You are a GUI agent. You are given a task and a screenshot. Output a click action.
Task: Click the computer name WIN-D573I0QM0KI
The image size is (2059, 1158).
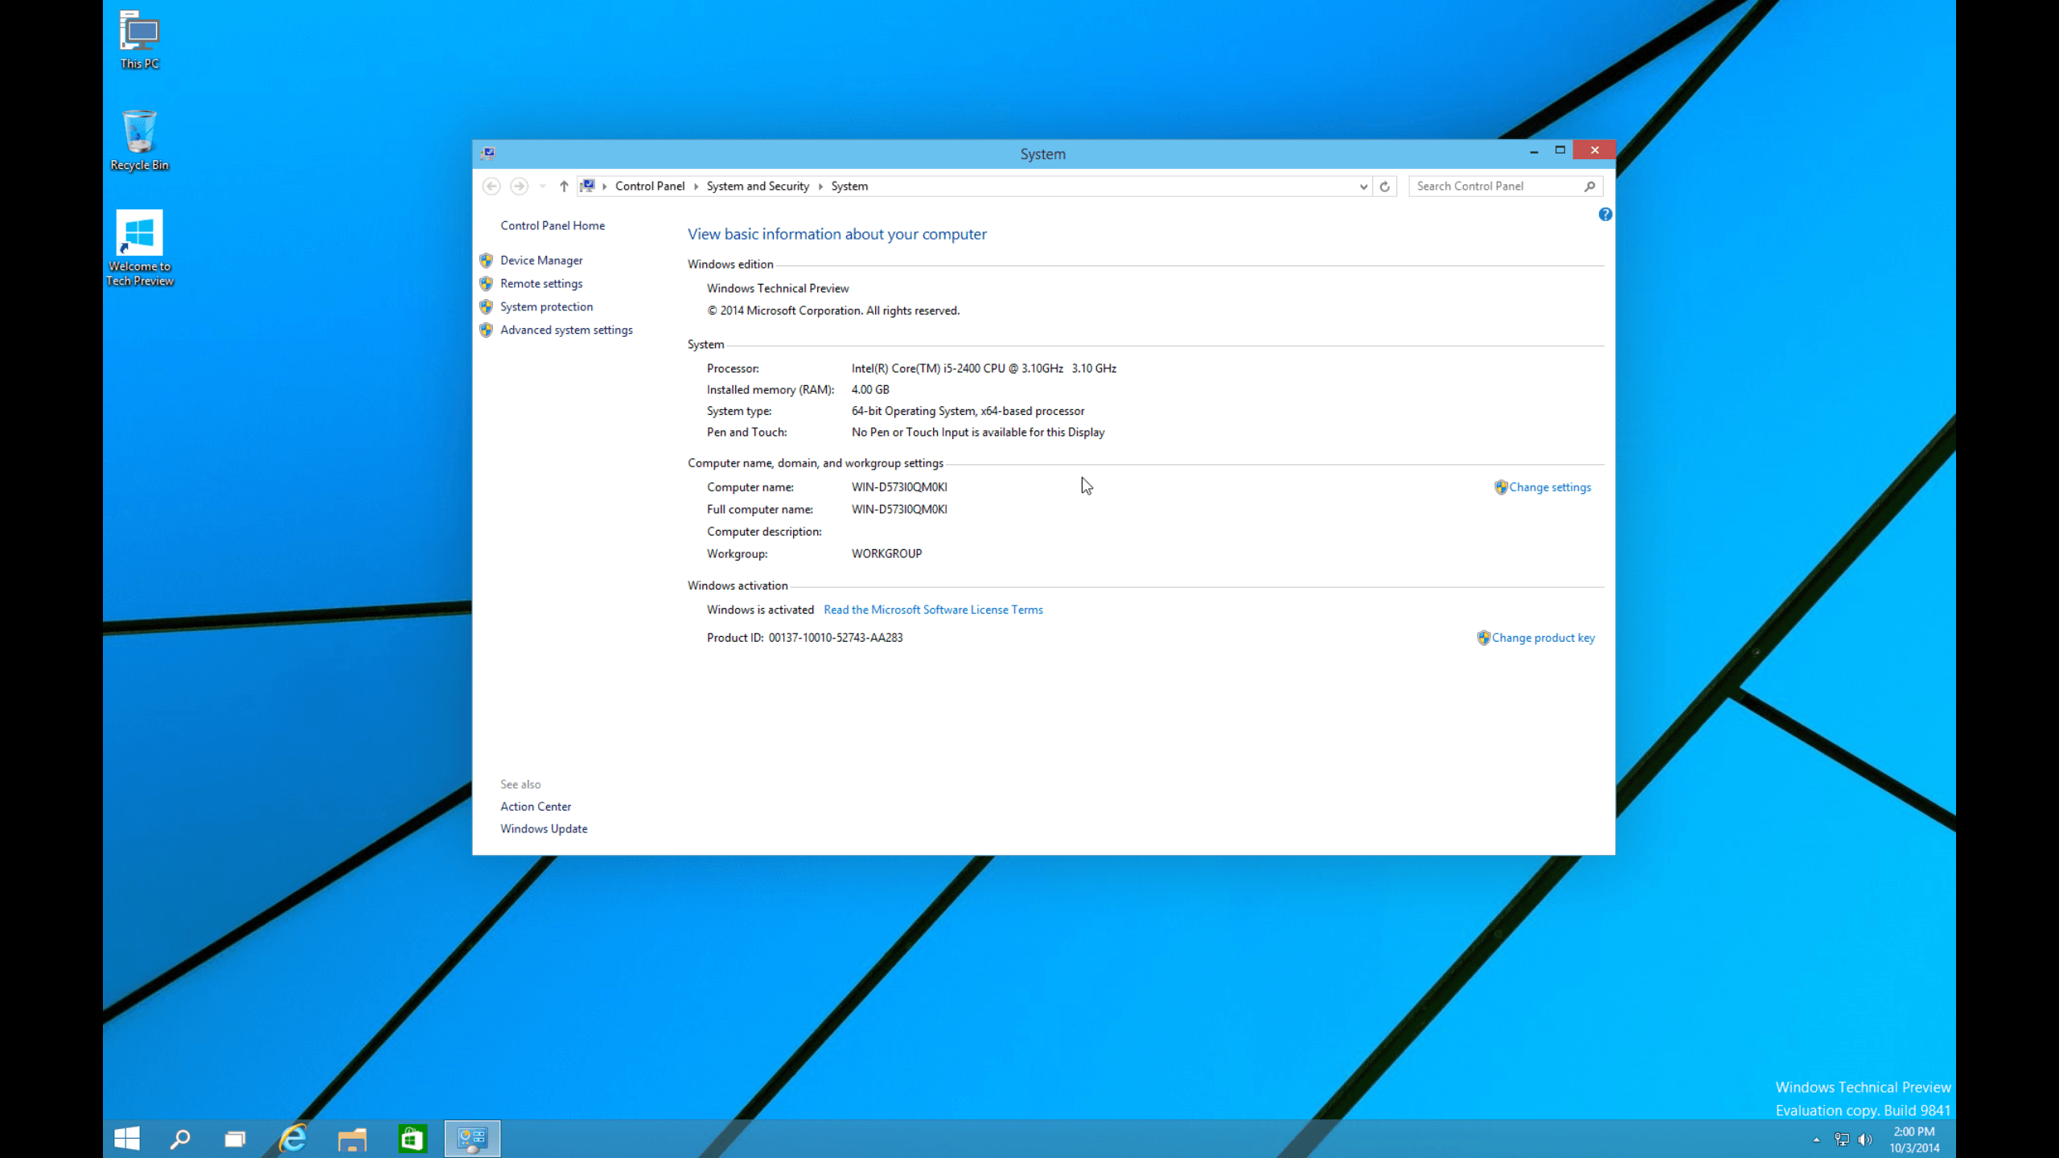899,487
